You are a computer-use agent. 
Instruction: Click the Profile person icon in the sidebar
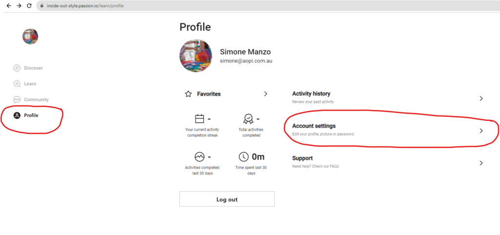point(17,115)
